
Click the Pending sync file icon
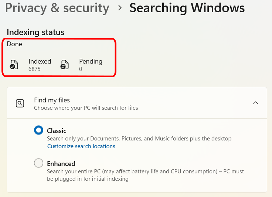pyautogui.click(x=65, y=65)
